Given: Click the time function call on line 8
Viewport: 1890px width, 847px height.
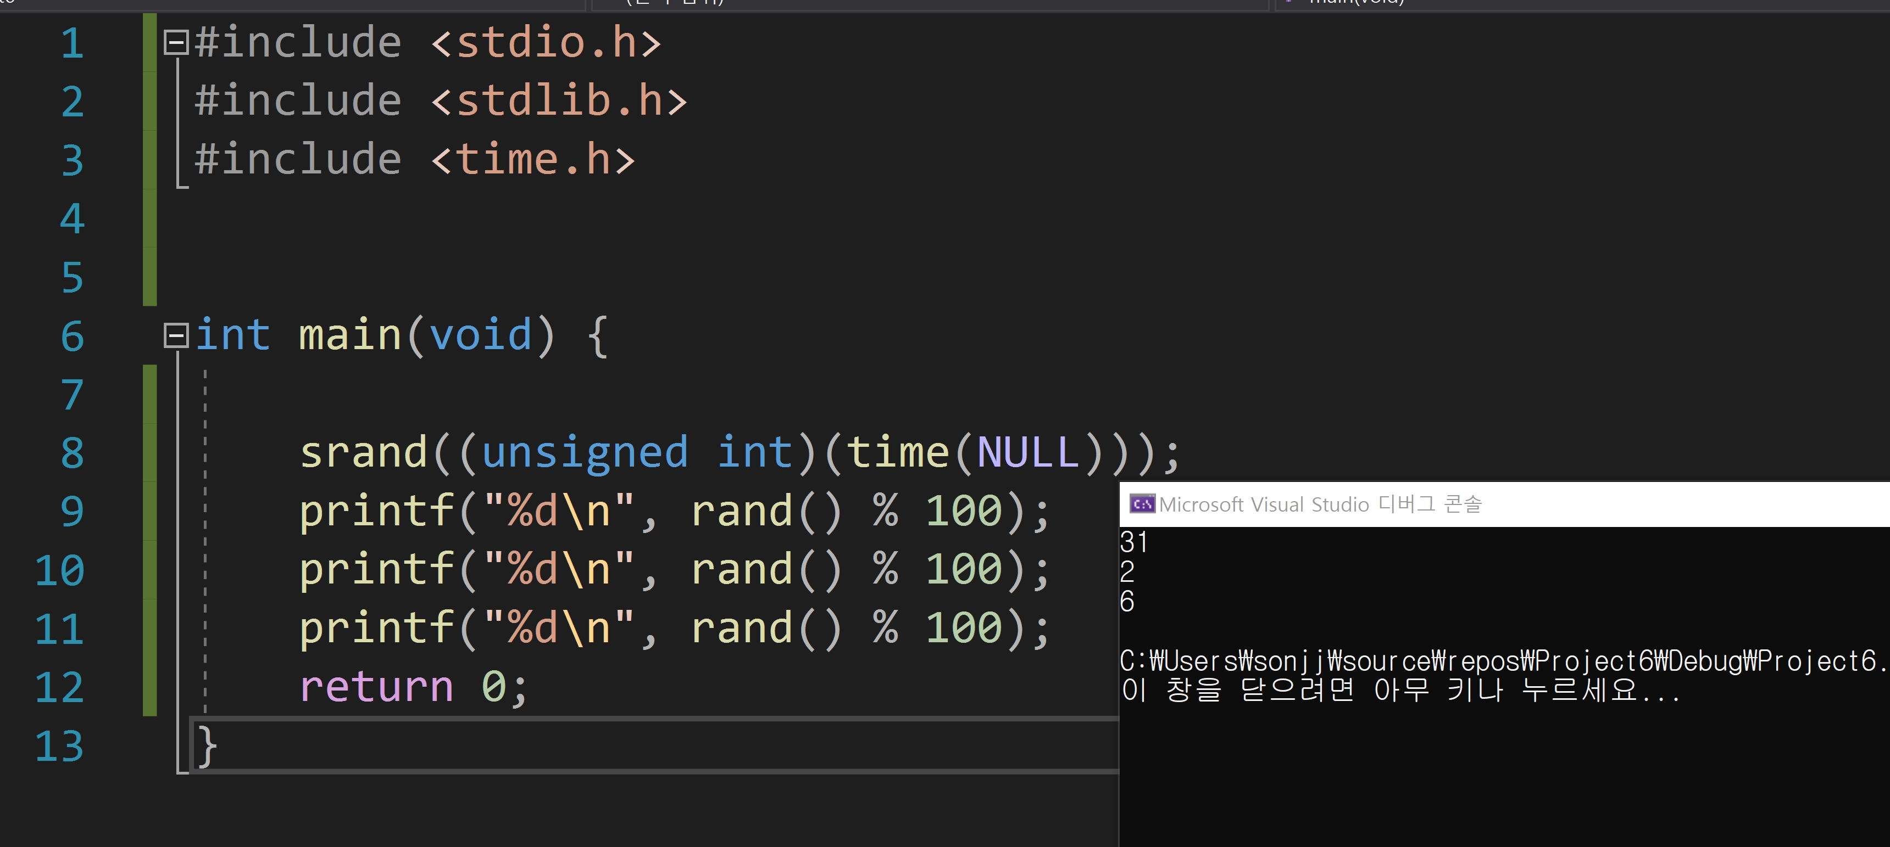Looking at the screenshot, I should pyautogui.click(x=899, y=452).
